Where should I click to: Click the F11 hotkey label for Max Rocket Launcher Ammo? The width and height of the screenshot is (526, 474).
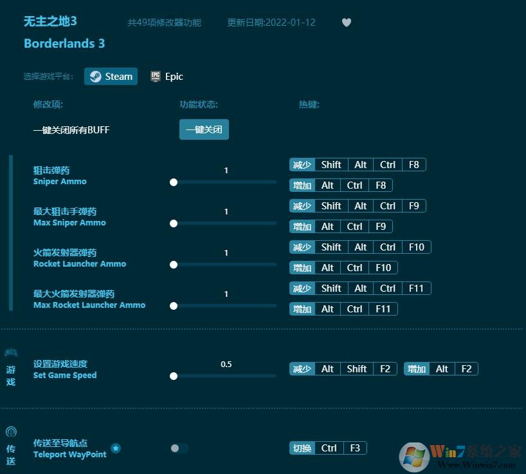(416, 288)
